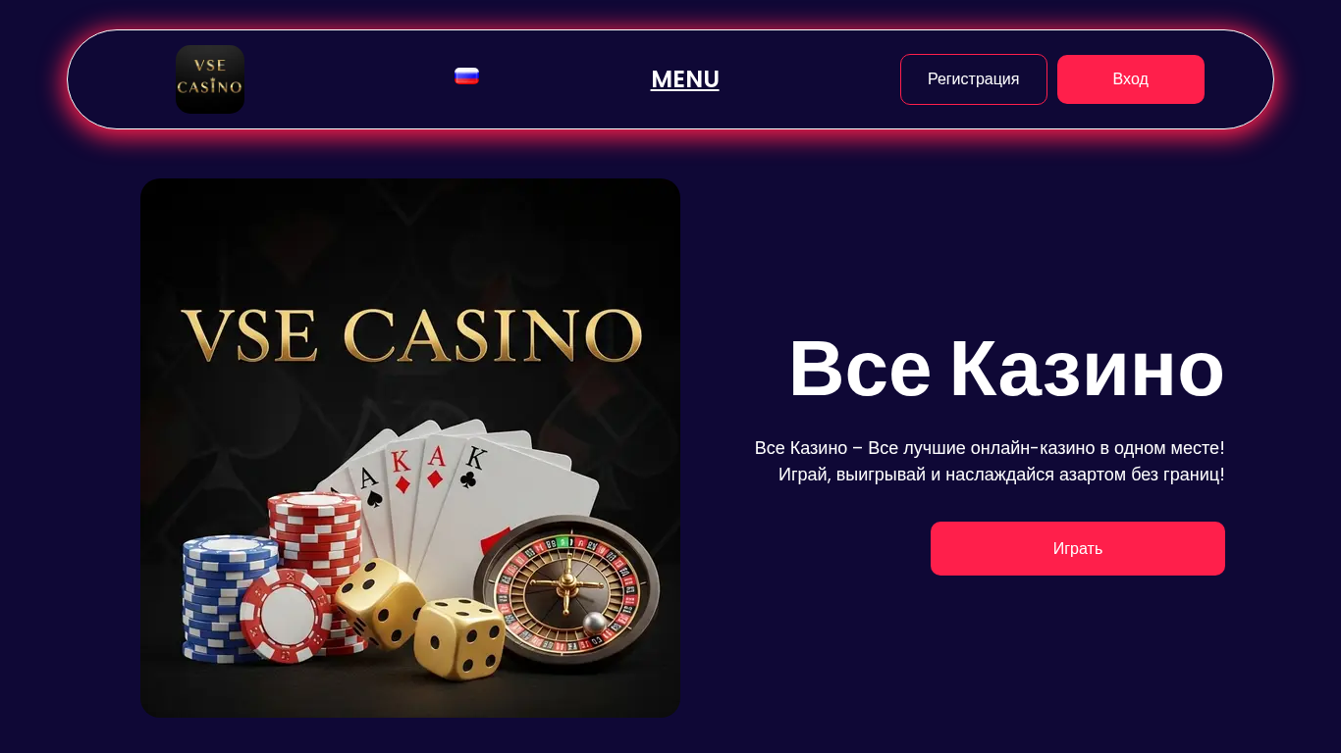Hit the Играть play button
Image resolution: width=1341 pixels, height=753 pixels.
point(1078,549)
